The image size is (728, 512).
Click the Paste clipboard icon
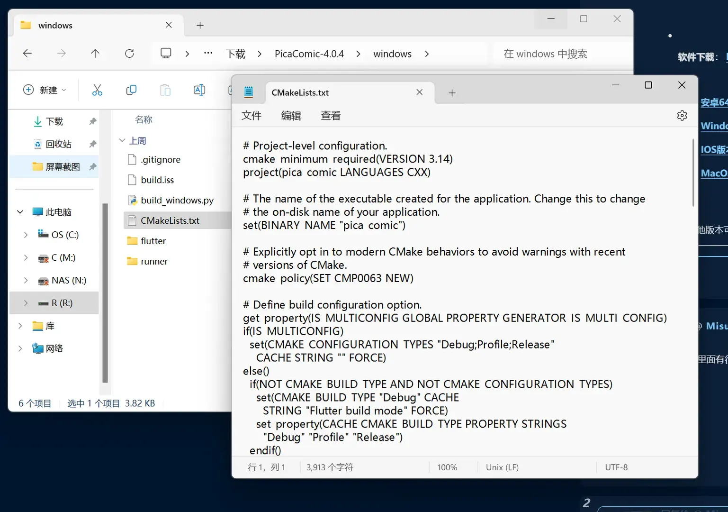(165, 90)
